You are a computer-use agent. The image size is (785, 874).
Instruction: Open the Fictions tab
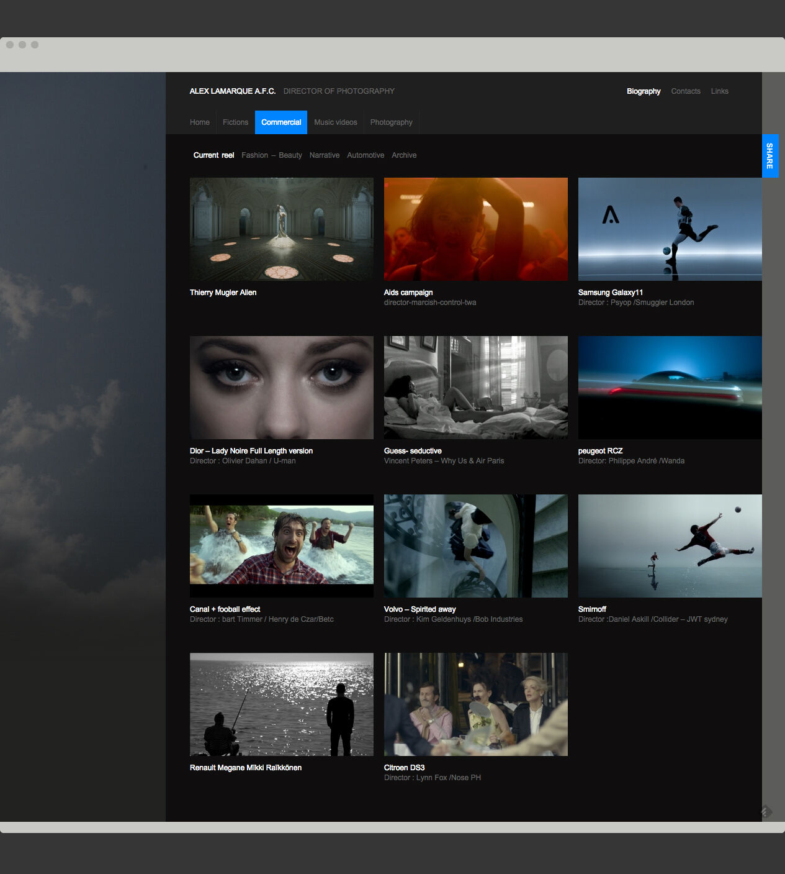(235, 122)
